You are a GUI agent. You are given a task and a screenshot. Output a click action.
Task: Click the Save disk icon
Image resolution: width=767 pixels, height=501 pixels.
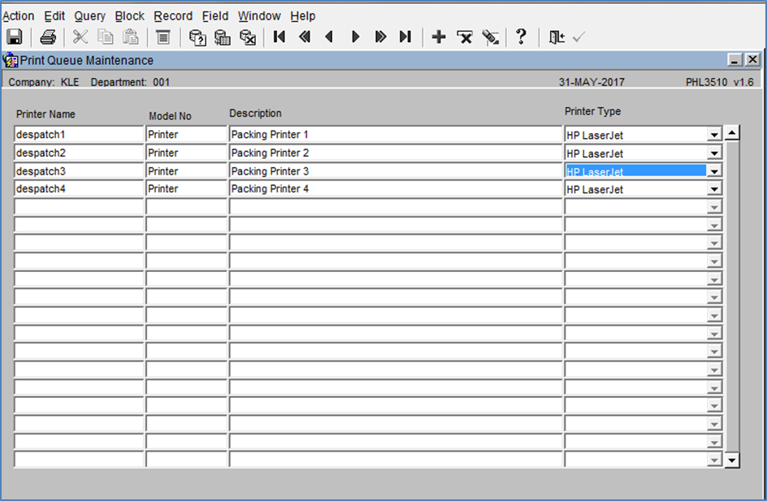pos(14,37)
